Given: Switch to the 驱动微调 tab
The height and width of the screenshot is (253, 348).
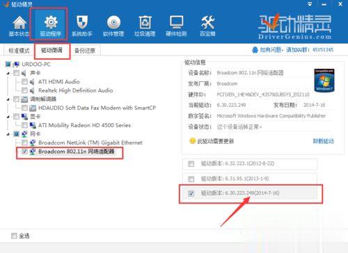Looking at the screenshot, I should 52,50.
